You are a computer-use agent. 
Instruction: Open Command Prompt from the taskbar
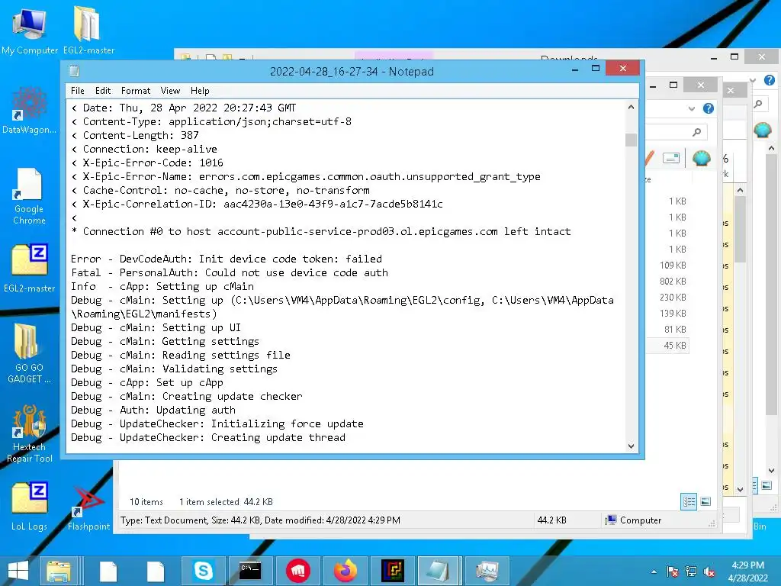click(x=250, y=571)
